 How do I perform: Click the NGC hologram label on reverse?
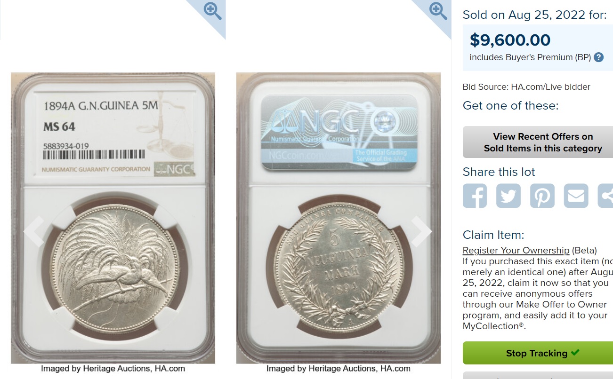click(x=339, y=132)
